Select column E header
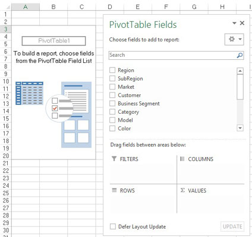Screen dimensions: 252x237 click(138, 7)
